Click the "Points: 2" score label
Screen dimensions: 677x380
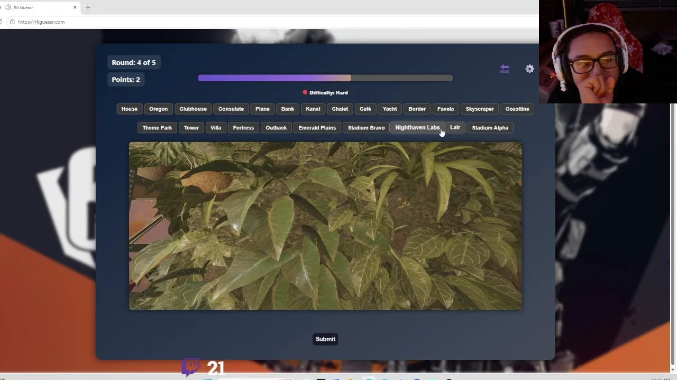tap(126, 79)
